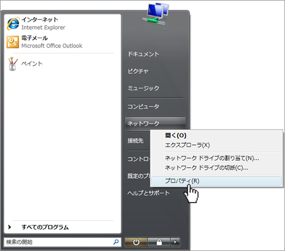Open 接続先 from Start menu
285x251 pixels.
136,141
